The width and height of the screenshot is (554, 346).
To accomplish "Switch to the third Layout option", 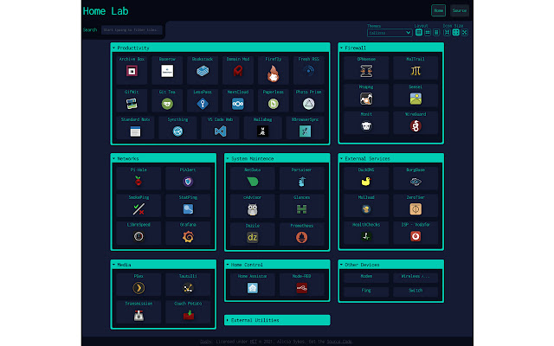I will (436, 33).
